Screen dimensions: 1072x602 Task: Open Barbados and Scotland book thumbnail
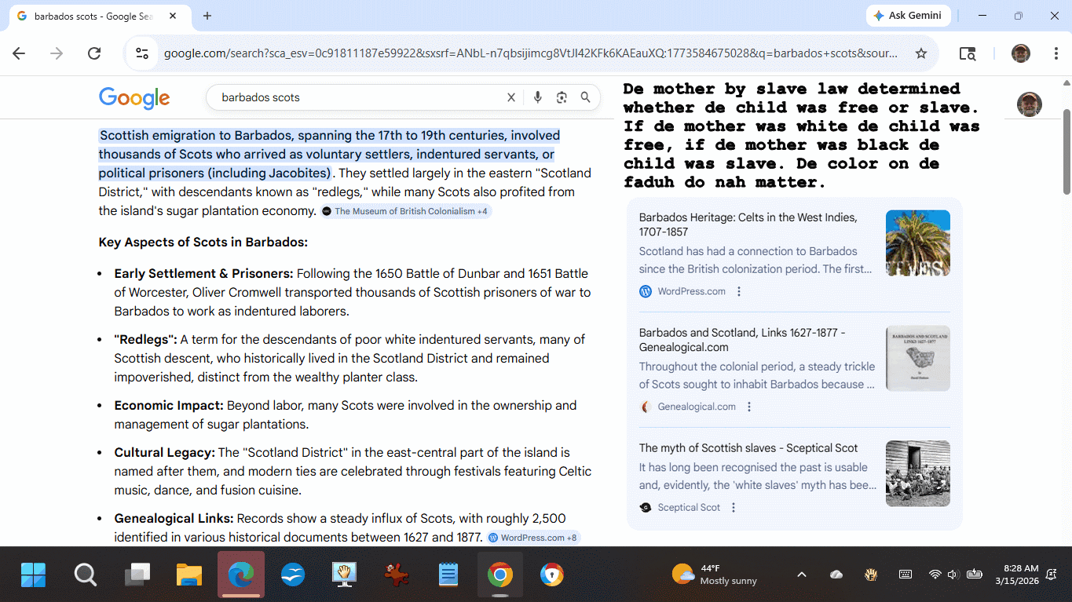(x=917, y=358)
